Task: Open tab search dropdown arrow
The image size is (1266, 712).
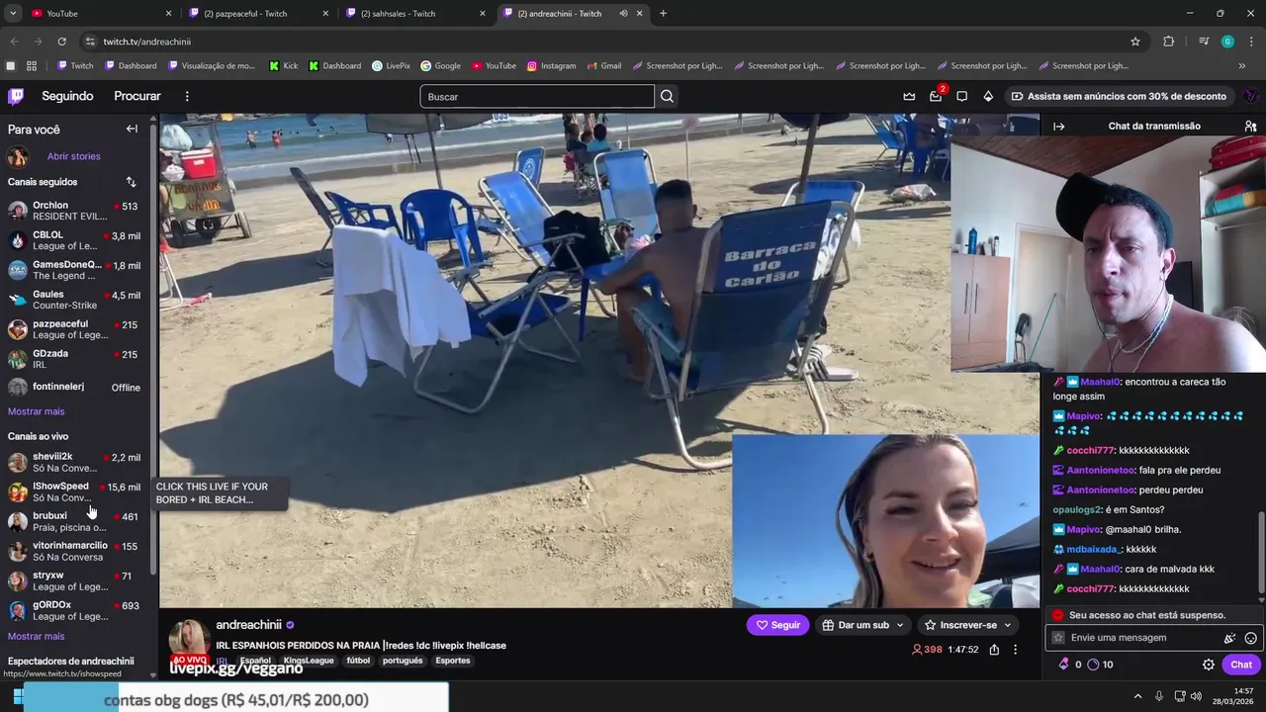Action: tap(13, 14)
